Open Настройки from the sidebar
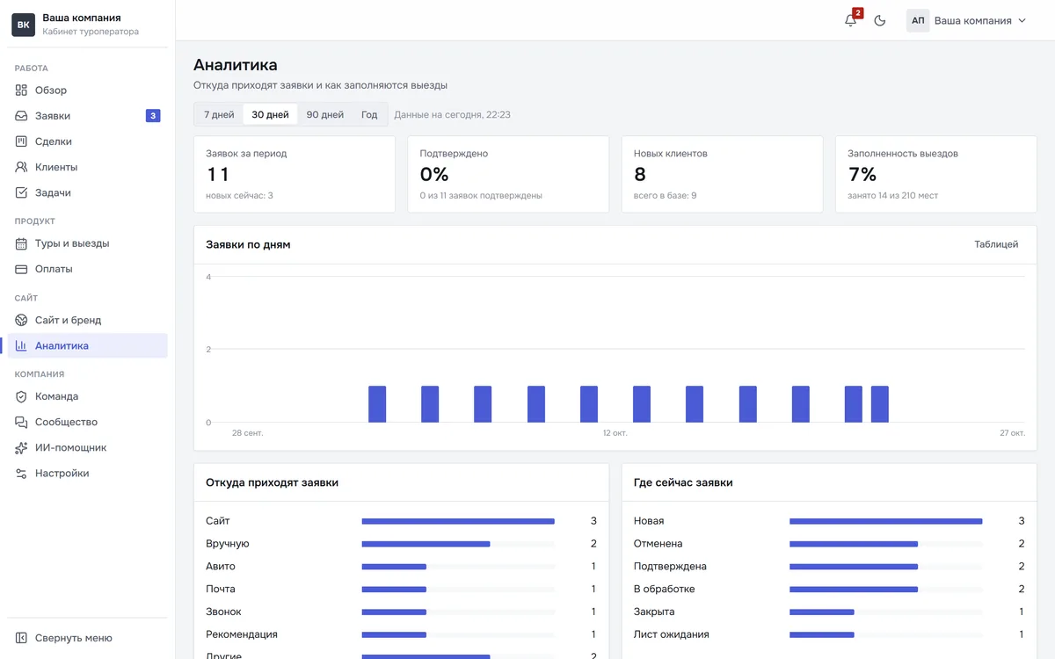Image resolution: width=1055 pixels, height=659 pixels. (x=87, y=473)
